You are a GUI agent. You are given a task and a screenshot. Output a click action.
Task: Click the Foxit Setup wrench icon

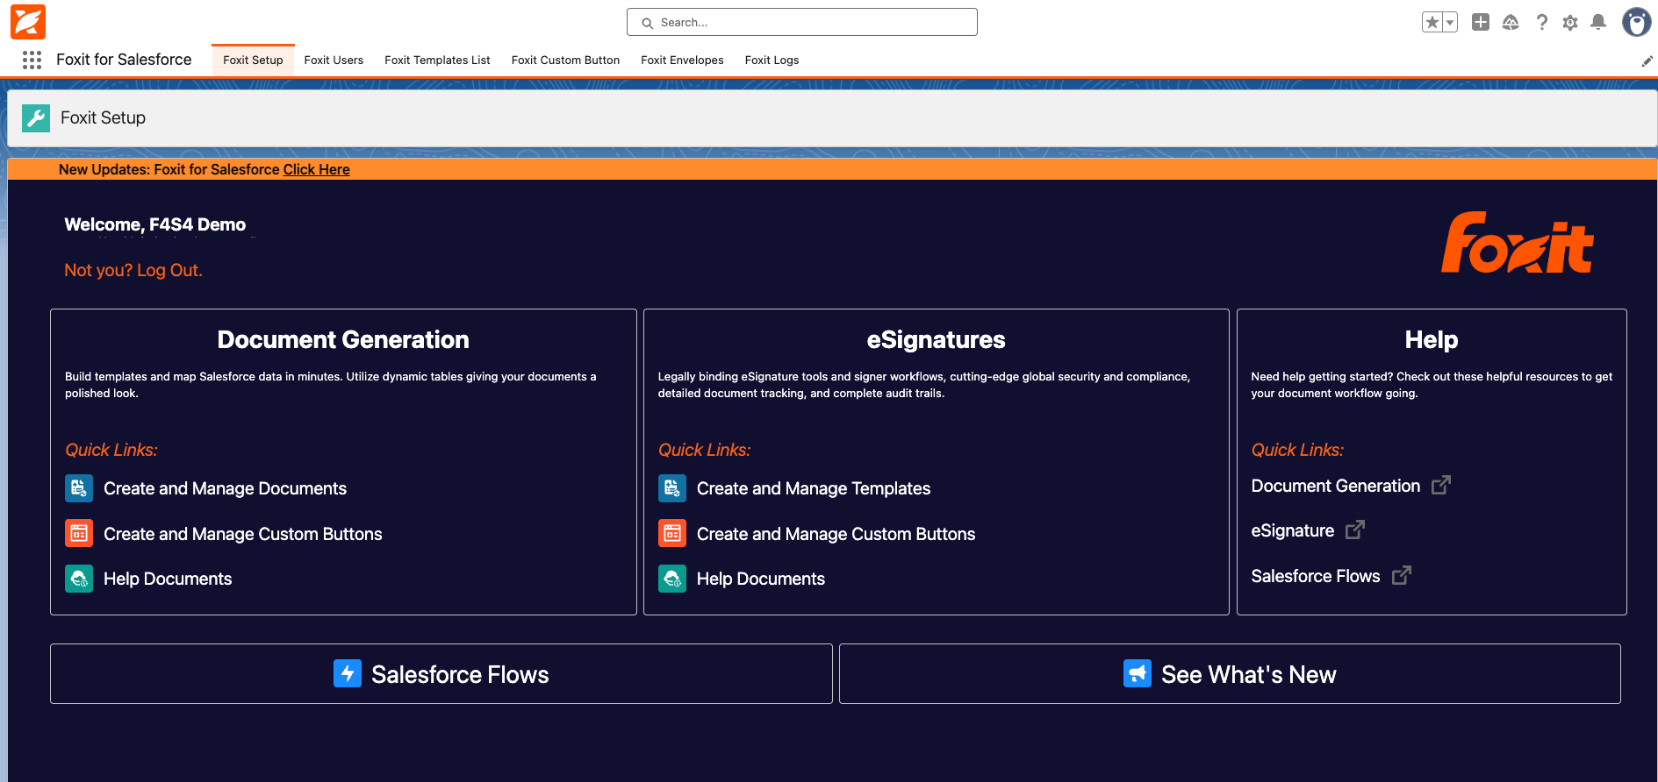coord(36,117)
